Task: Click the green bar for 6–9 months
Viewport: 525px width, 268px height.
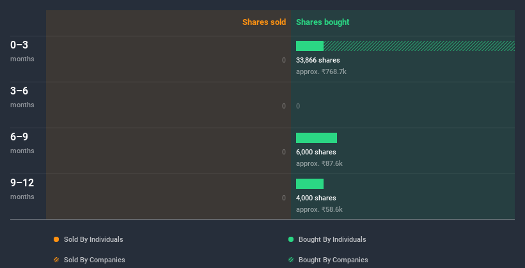Action: point(317,138)
